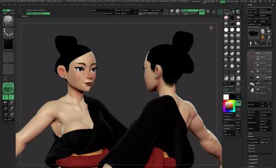The width and height of the screenshot is (276, 168).
Task: Click the large green circle button on left shelf
Action: [x=8, y=88]
